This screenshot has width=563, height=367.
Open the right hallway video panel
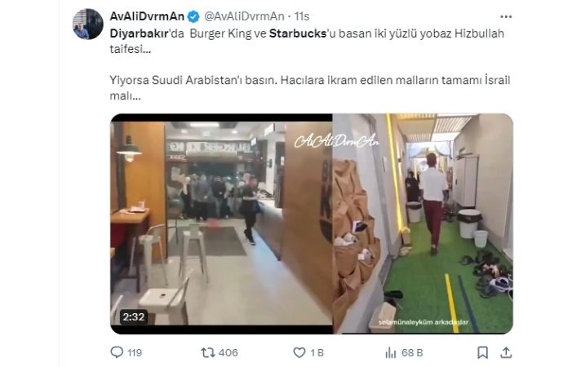(x=423, y=223)
